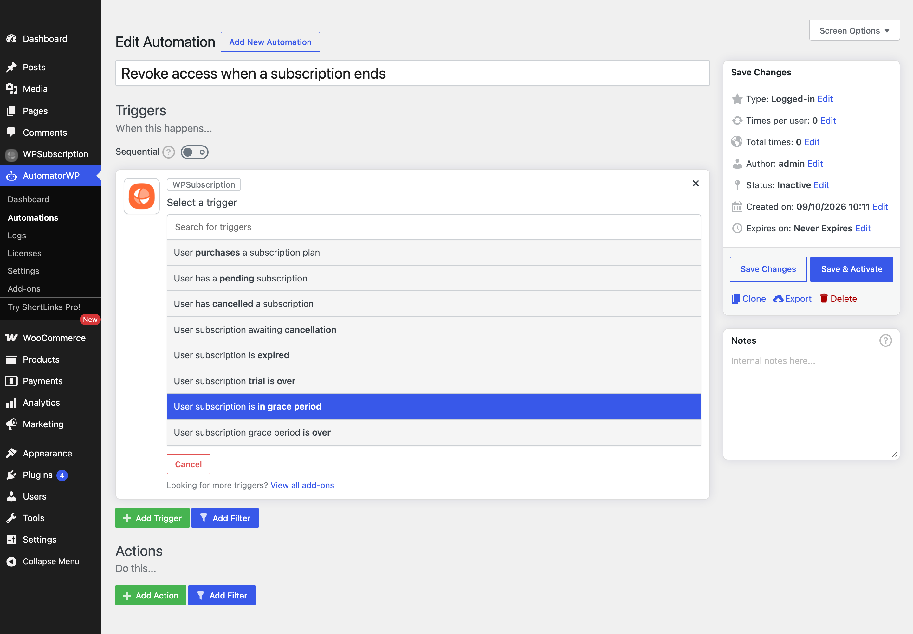Image resolution: width=913 pixels, height=634 pixels.
Task: Click the Settings sliders icon
Action: [11, 540]
